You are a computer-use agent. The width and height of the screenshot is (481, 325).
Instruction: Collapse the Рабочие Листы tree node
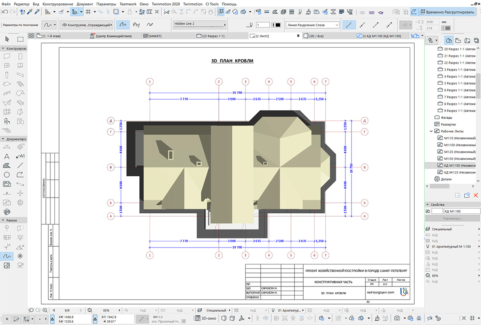(x=431, y=131)
